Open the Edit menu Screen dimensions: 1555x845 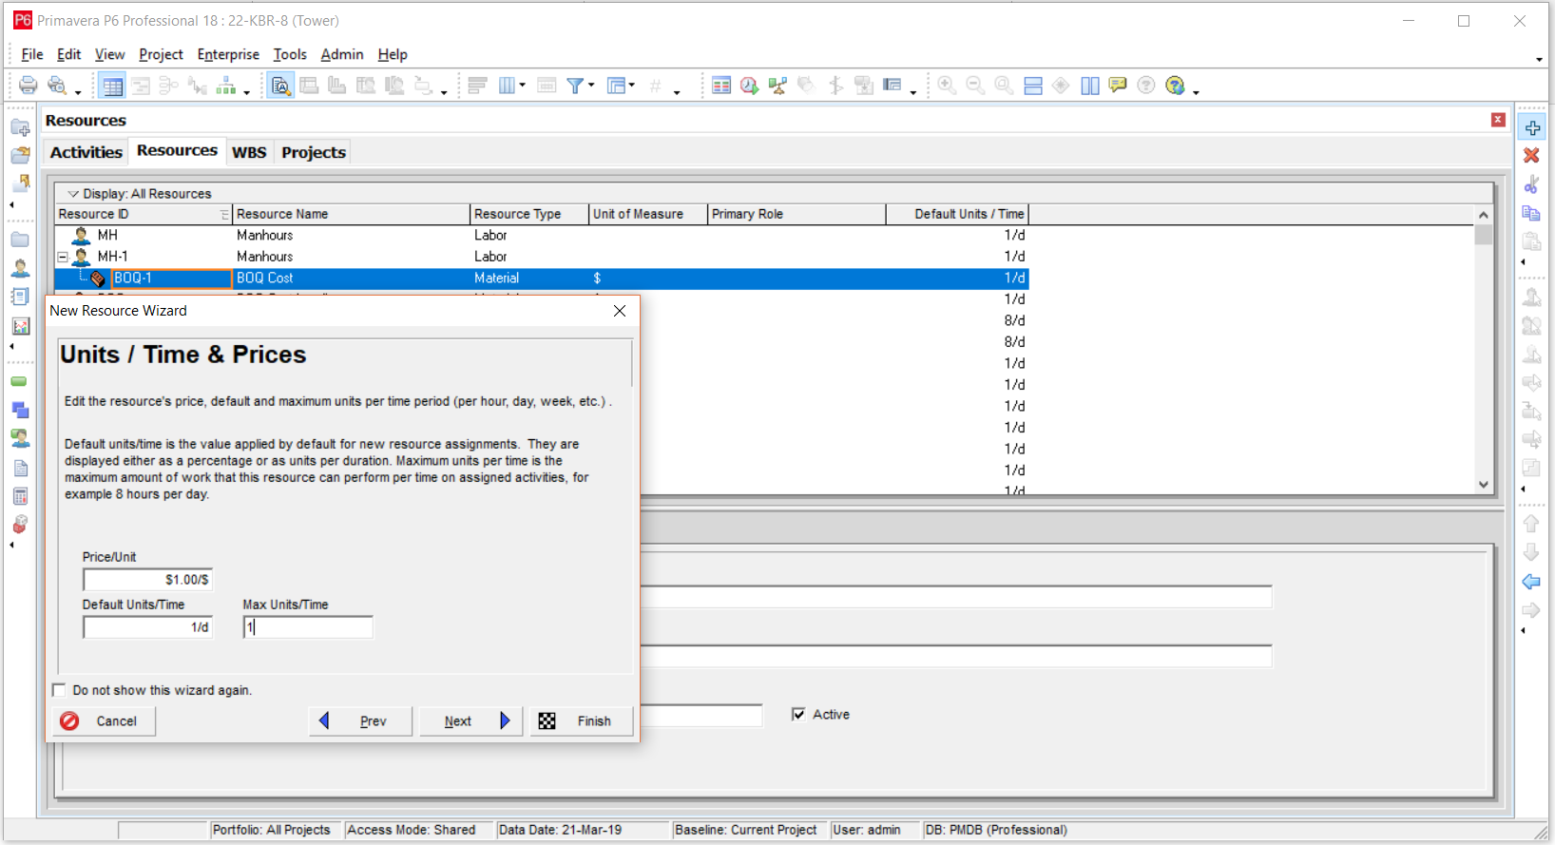click(68, 54)
